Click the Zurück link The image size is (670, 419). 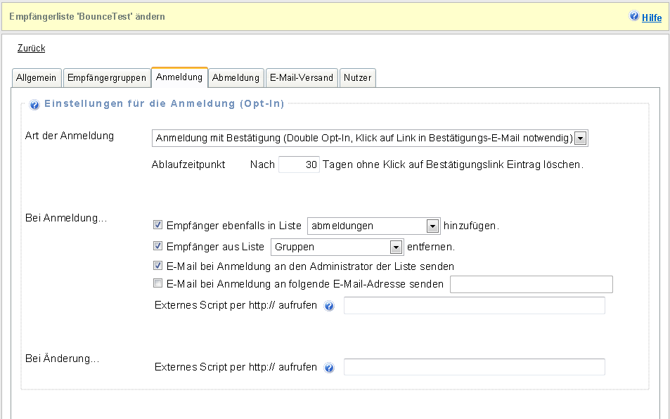tap(31, 49)
